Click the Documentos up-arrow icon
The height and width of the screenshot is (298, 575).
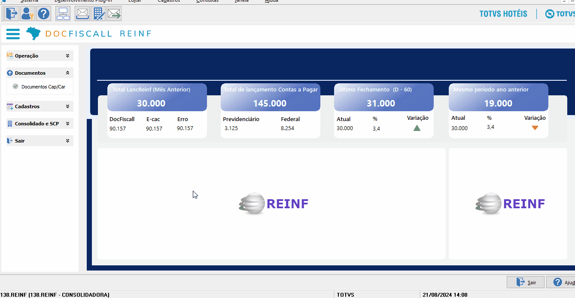10,73
